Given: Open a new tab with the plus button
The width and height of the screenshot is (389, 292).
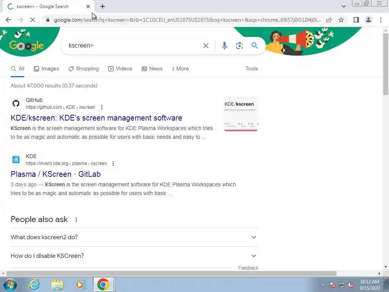Looking at the screenshot, I should tap(103, 7).
